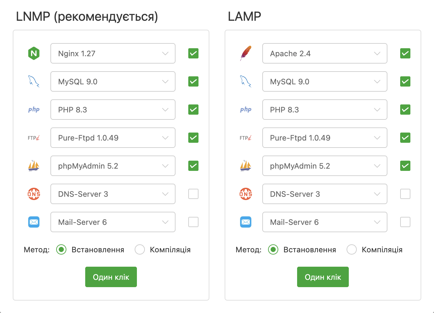Open Mail-Server 6 dropdown in LNMP

click(x=113, y=222)
